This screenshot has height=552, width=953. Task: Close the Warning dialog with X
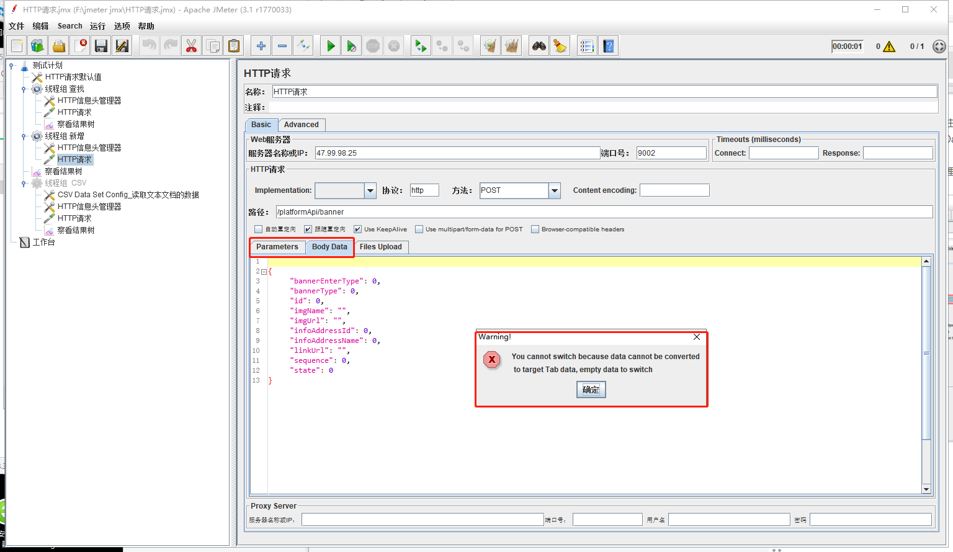(x=697, y=337)
